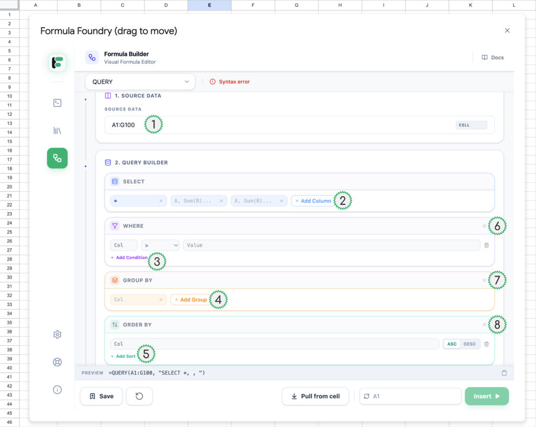Viewport: 536px width, 427px height.
Task: Open the terminal console sidebar icon
Action: [58, 103]
